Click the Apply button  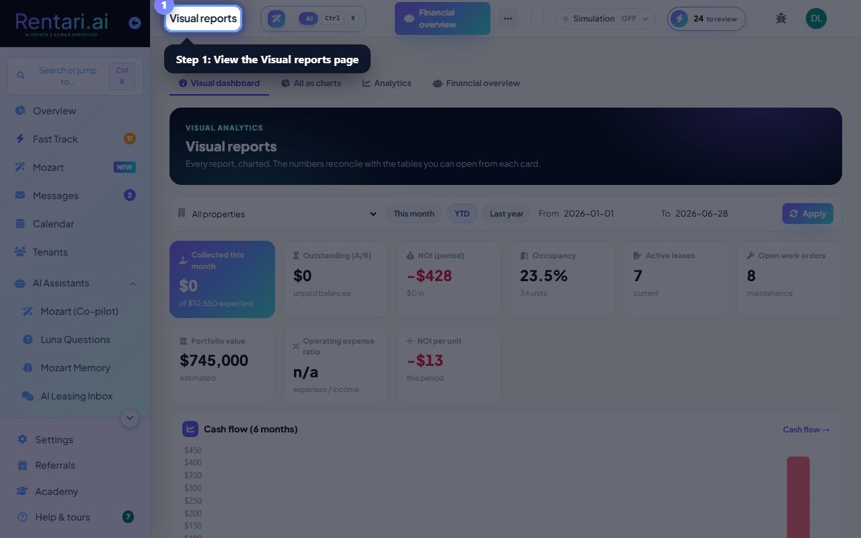click(808, 214)
